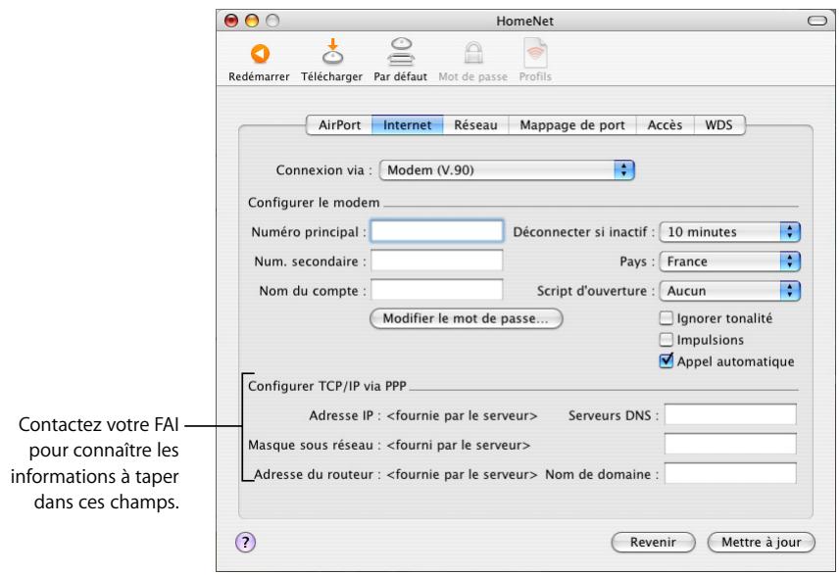Click the Nom du compte input field

(x=436, y=290)
